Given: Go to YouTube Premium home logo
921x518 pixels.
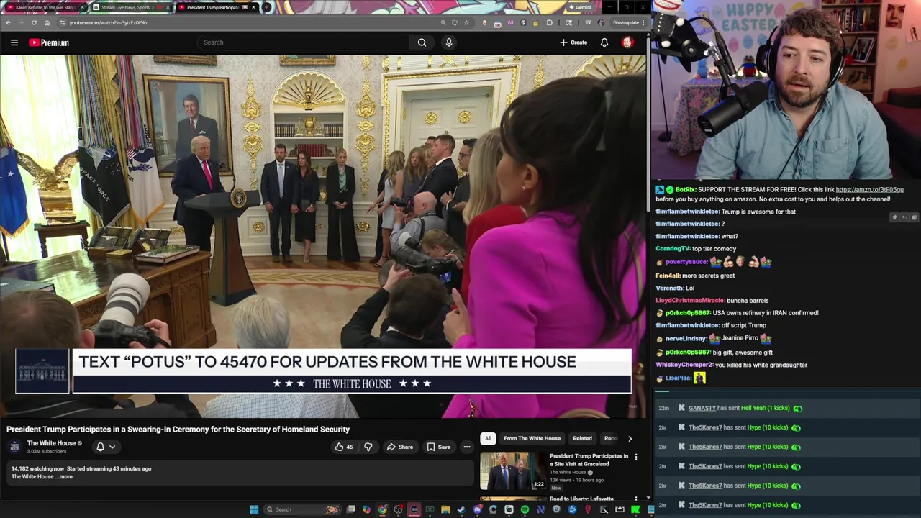Looking at the screenshot, I should point(49,42).
